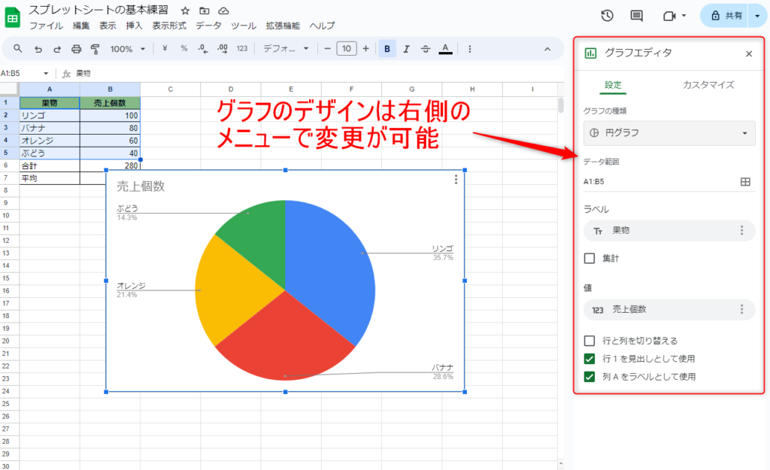Uncheck 行 1 を見出しとして使用
The width and height of the screenshot is (770, 470).
point(590,359)
